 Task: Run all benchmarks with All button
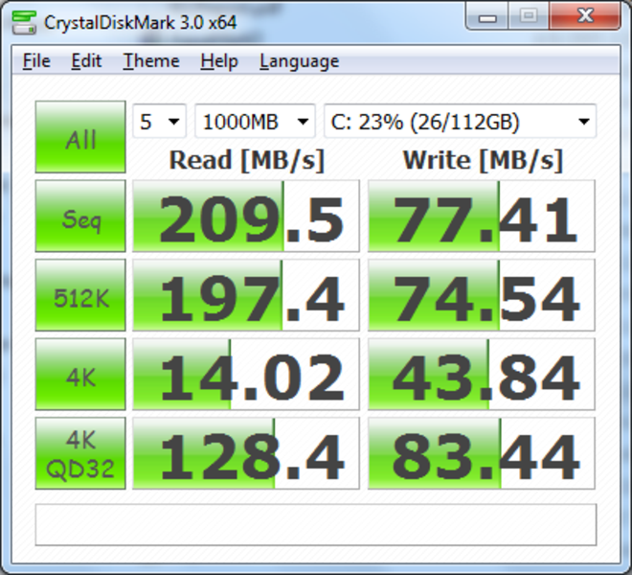(80, 137)
